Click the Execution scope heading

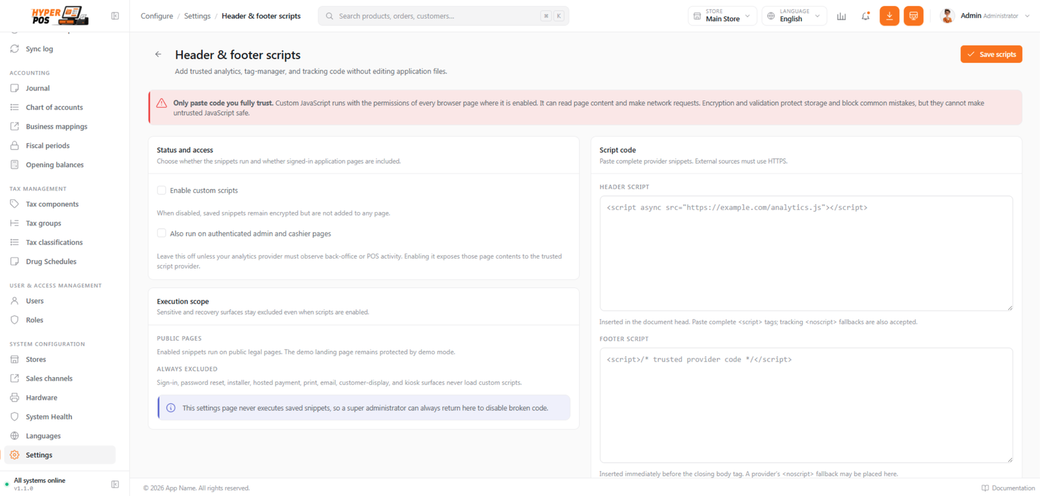tap(183, 302)
